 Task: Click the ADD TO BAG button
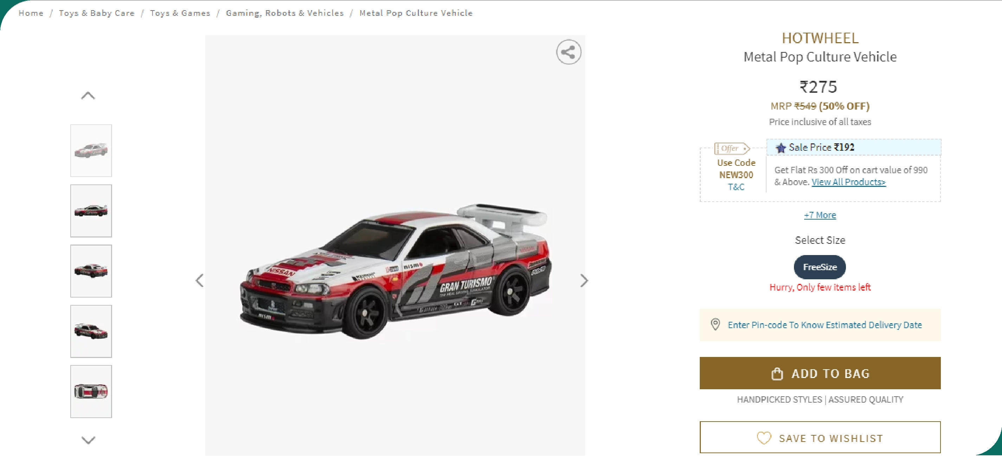[x=820, y=373]
